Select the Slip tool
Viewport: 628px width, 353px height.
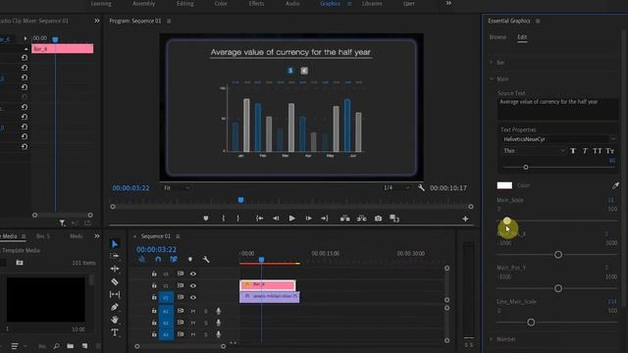coord(115,294)
